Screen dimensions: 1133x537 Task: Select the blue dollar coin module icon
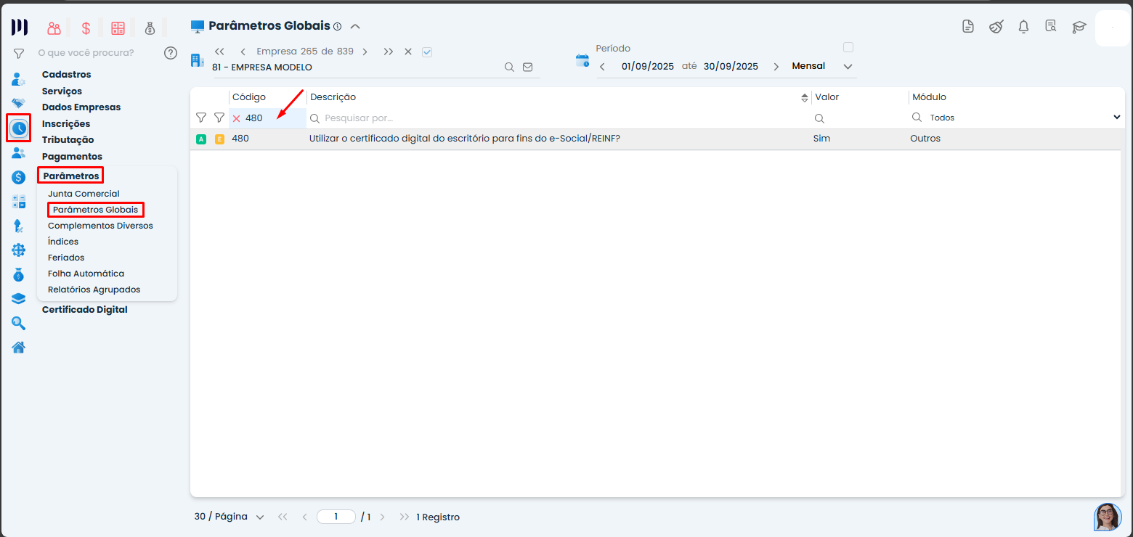pyautogui.click(x=19, y=177)
